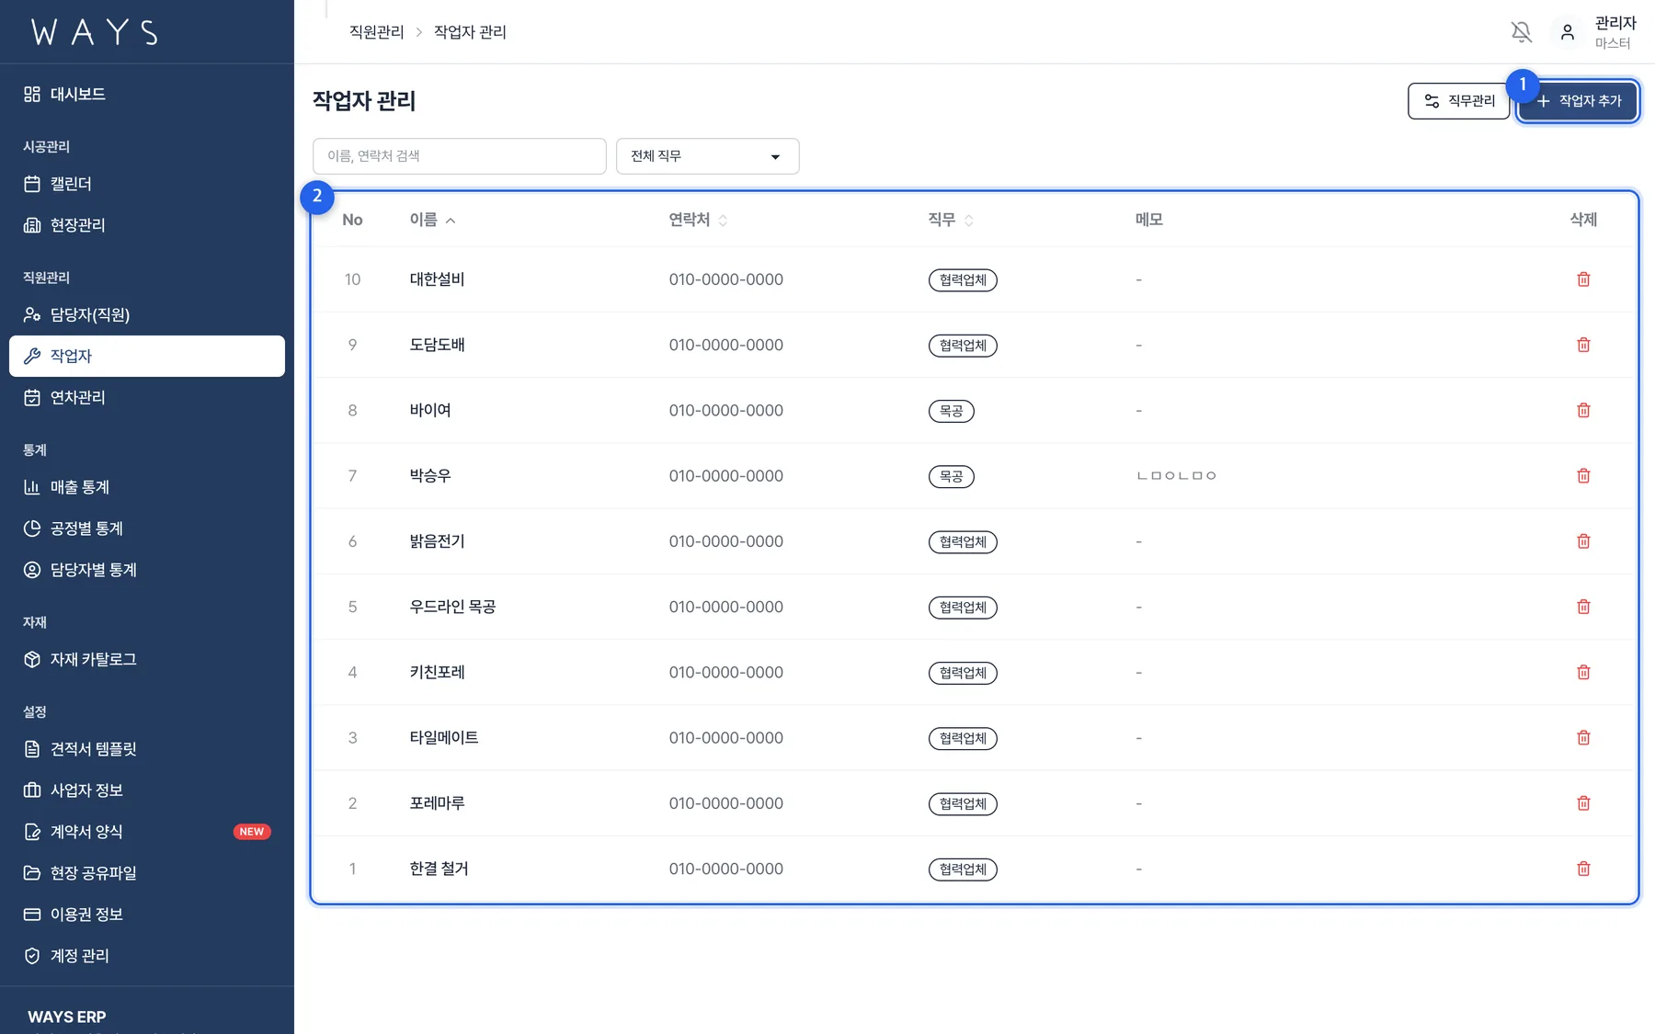This screenshot has width=1655, height=1034.
Task: Focus the 이름, 연락처 검색 field
Action: (x=459, y=156)
